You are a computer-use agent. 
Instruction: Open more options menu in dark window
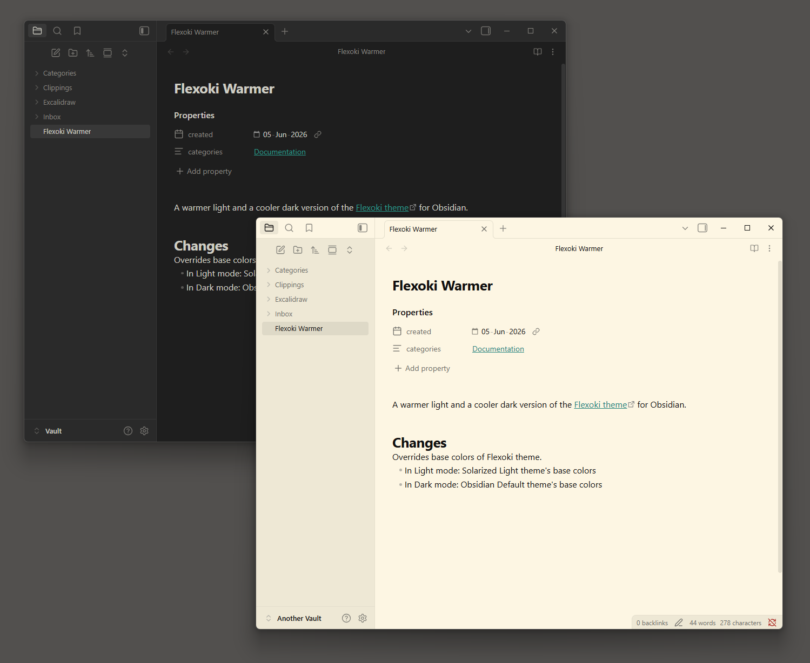pyautogui.click(x=553, y=52)
